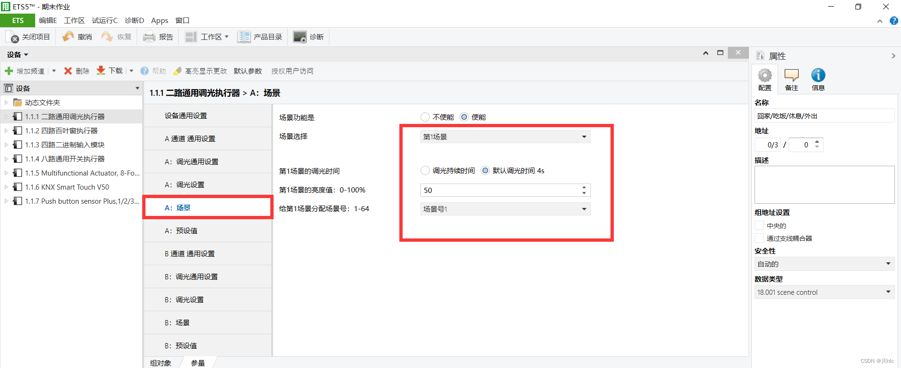Open the Notes (备注) properties icon
Image resolution: width=901 pixels, height=368 pixels.
[x=791, y=76]
